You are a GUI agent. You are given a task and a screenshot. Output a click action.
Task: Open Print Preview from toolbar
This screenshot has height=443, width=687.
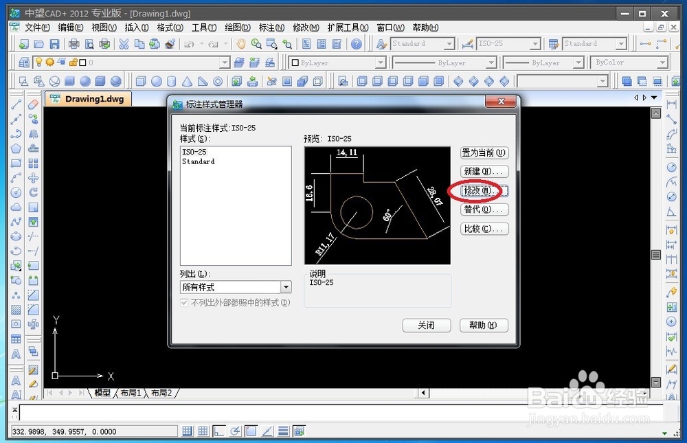(89, 44)
